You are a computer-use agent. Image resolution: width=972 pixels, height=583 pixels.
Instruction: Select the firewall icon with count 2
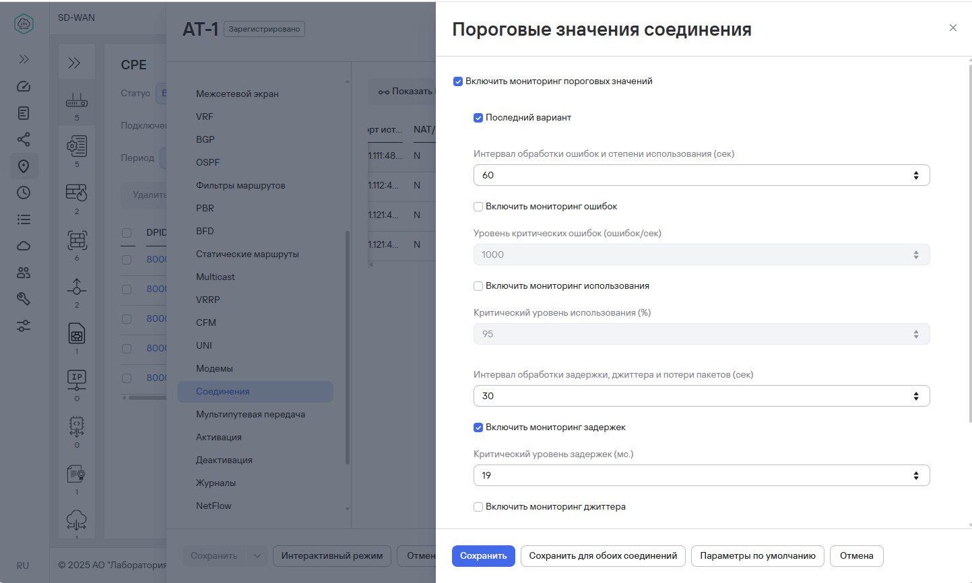[77, 193]
